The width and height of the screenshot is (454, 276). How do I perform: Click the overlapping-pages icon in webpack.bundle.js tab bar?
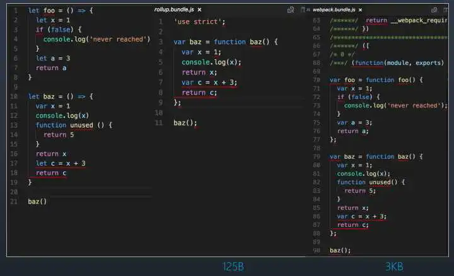(x=434, y=10)
